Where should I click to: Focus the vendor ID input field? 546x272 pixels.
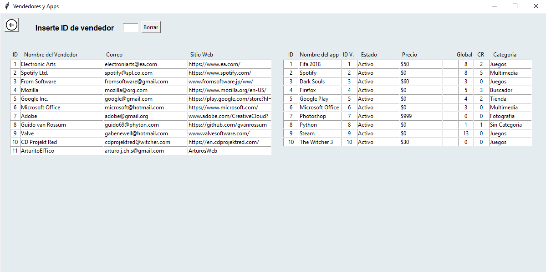click(x=131, y=27)
